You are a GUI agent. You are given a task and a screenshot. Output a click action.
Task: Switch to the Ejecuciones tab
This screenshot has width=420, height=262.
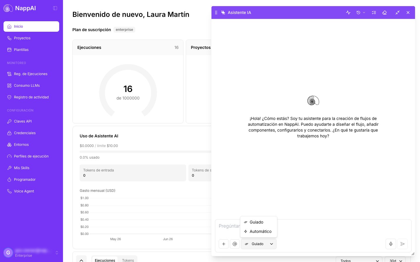[x=105, y=260]
